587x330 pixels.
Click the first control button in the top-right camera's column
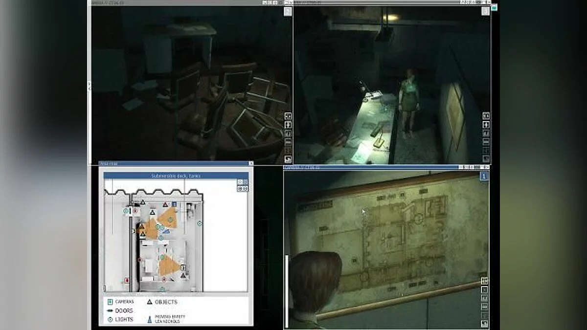tap(486, 116)
